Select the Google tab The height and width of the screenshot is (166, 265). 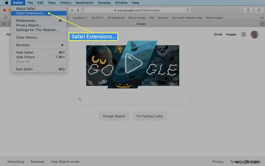[139, 24]
